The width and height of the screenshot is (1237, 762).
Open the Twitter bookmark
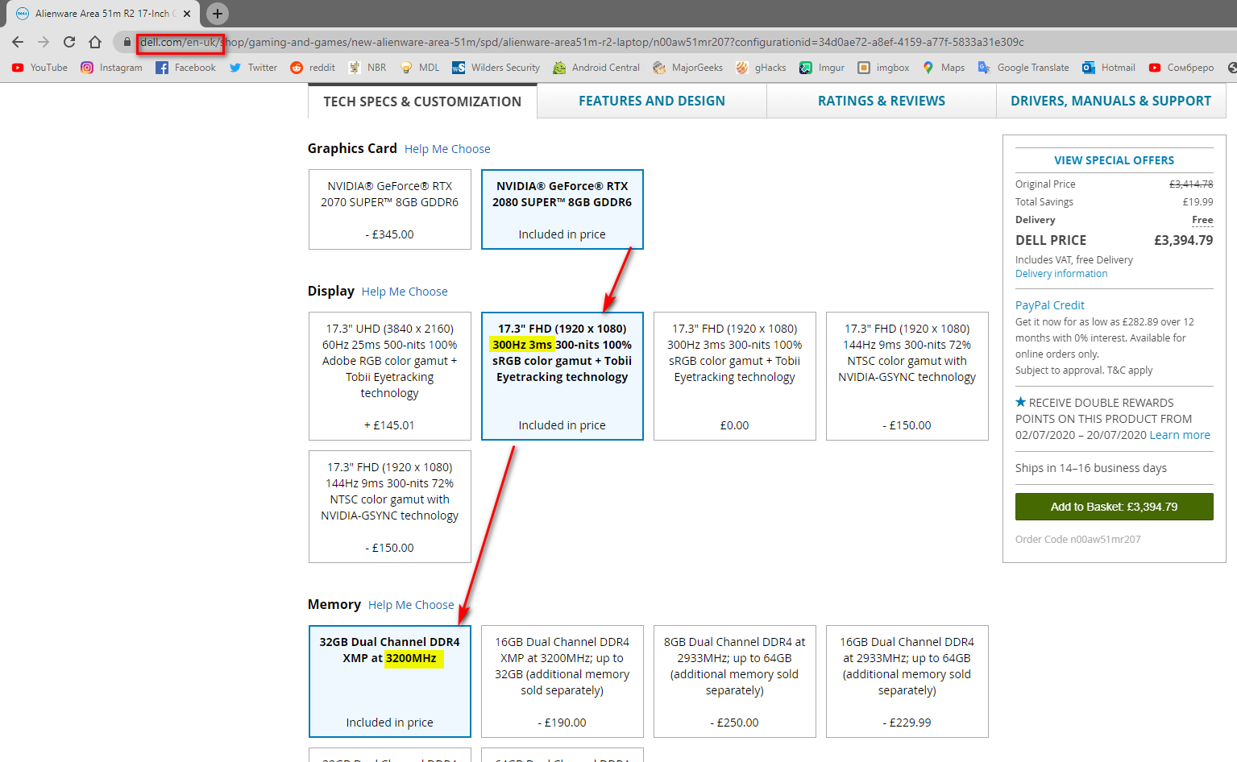253,68
